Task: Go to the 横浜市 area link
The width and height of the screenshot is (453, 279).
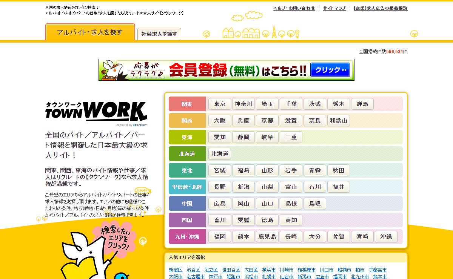Action: click(x=269, y=270)
